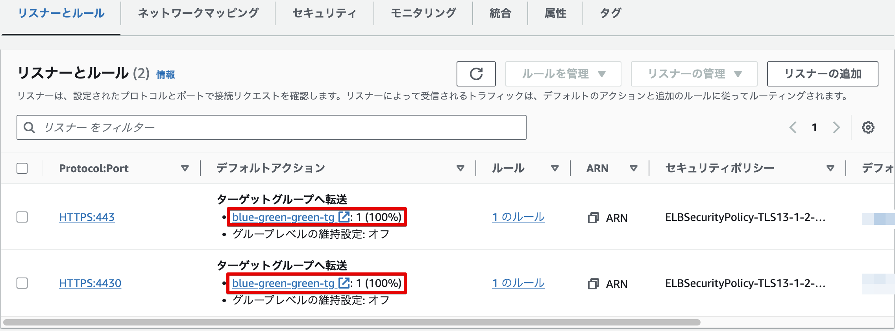
Task: Click the リスナーの追加 button
Action: pos(823,74)
